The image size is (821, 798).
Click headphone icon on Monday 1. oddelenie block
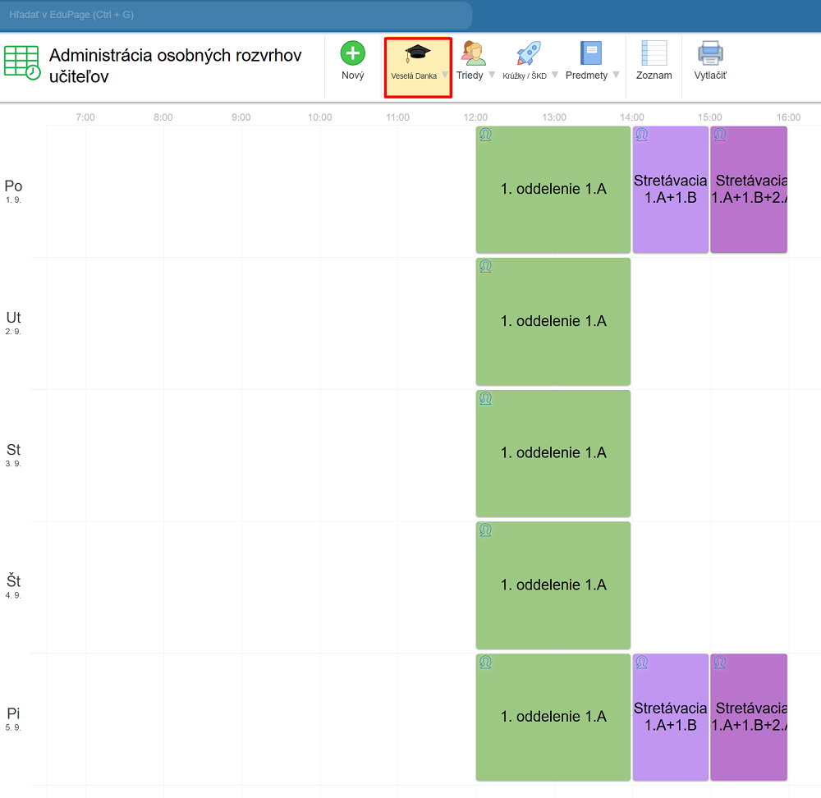coord(485,135)
